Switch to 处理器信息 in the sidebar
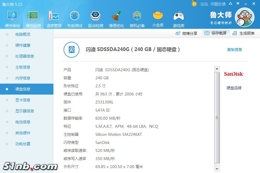260x173 pixels. 25,56
